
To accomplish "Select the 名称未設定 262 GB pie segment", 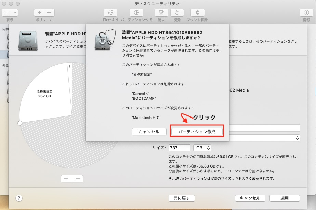I will tap(45, 94).
